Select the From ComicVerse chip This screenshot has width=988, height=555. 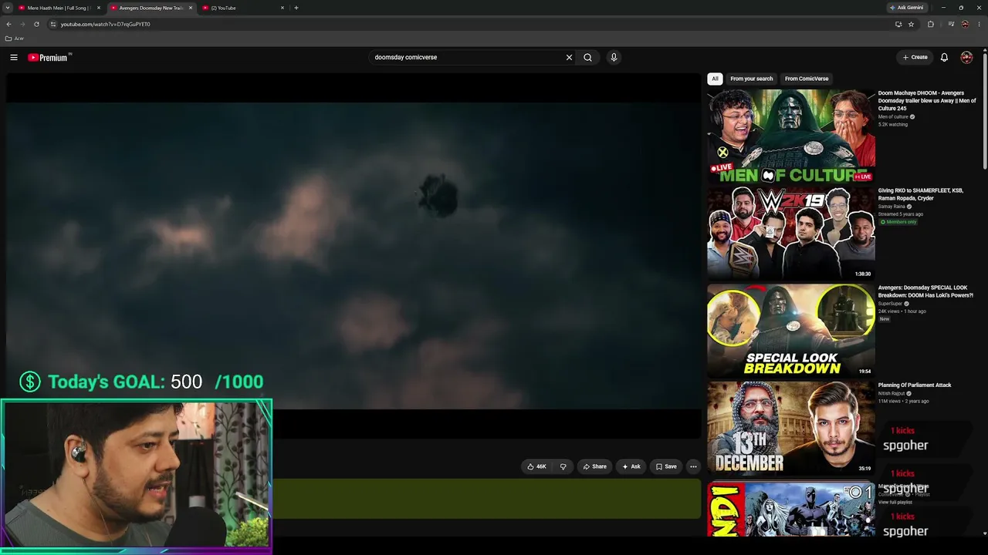[807, 79]
